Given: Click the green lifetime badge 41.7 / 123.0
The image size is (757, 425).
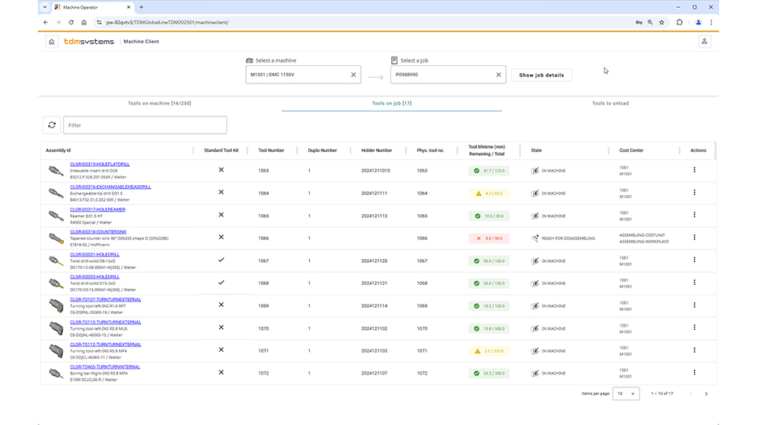Looking at the screenshot, I should [x=489, y=171].
